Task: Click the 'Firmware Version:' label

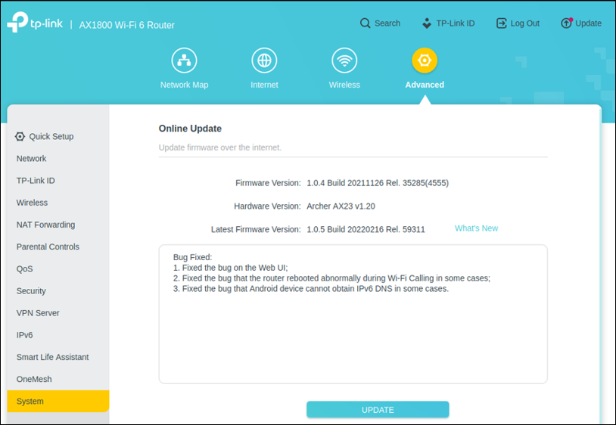Action: 268,183
